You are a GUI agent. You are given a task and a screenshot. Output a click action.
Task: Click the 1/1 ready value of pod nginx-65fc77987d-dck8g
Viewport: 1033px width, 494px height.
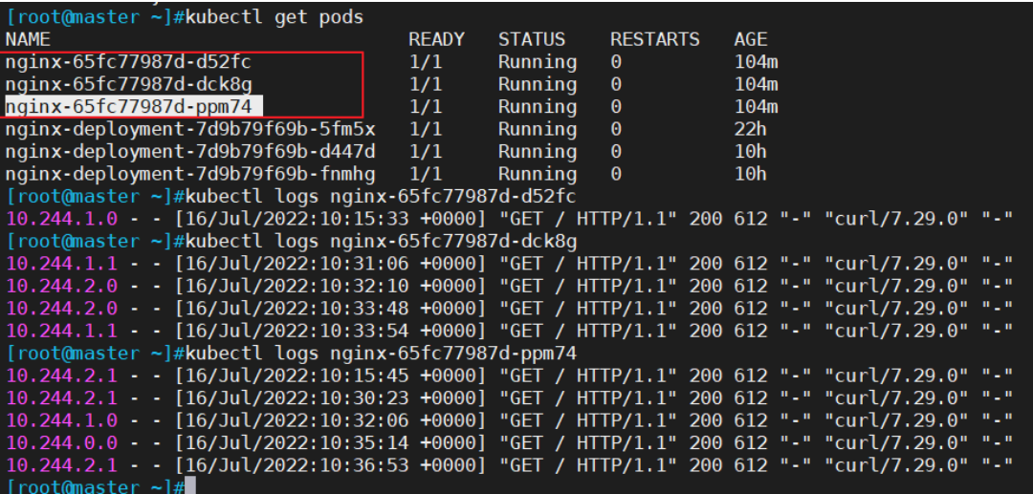click(426, 85)
